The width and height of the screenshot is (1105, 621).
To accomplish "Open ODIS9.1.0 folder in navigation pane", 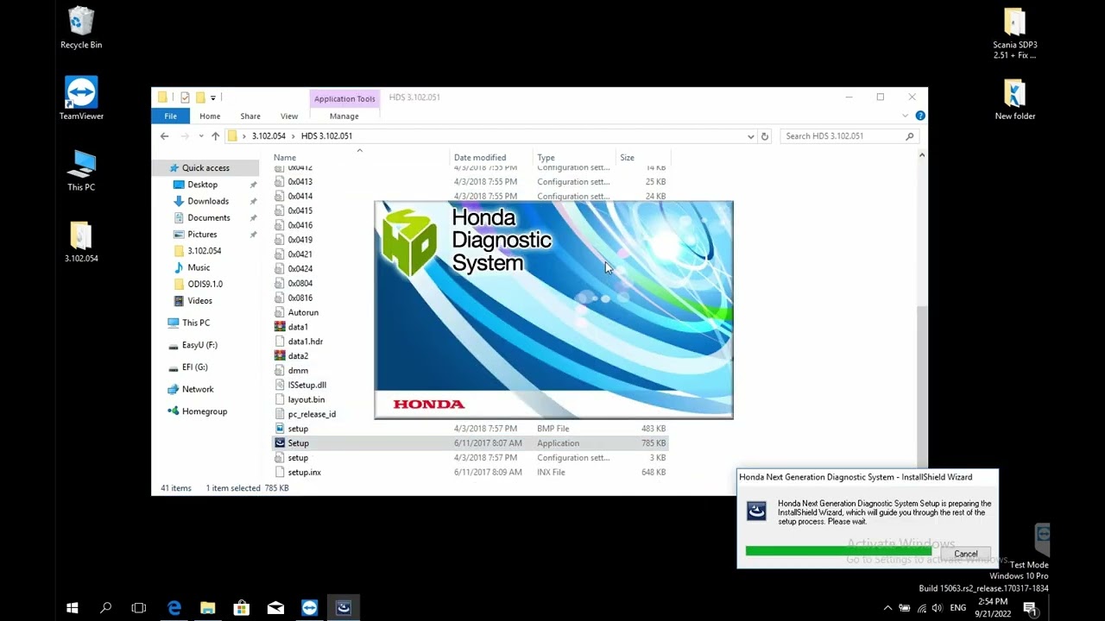I will tap(205, 284).
